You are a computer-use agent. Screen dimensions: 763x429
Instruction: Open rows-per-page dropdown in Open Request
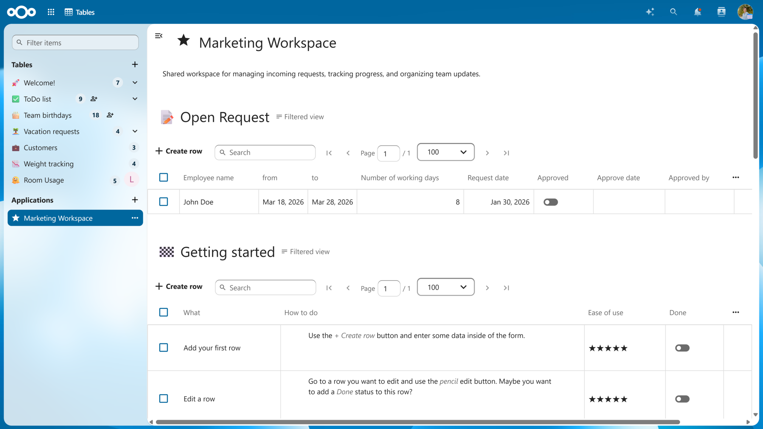(446, 152)
